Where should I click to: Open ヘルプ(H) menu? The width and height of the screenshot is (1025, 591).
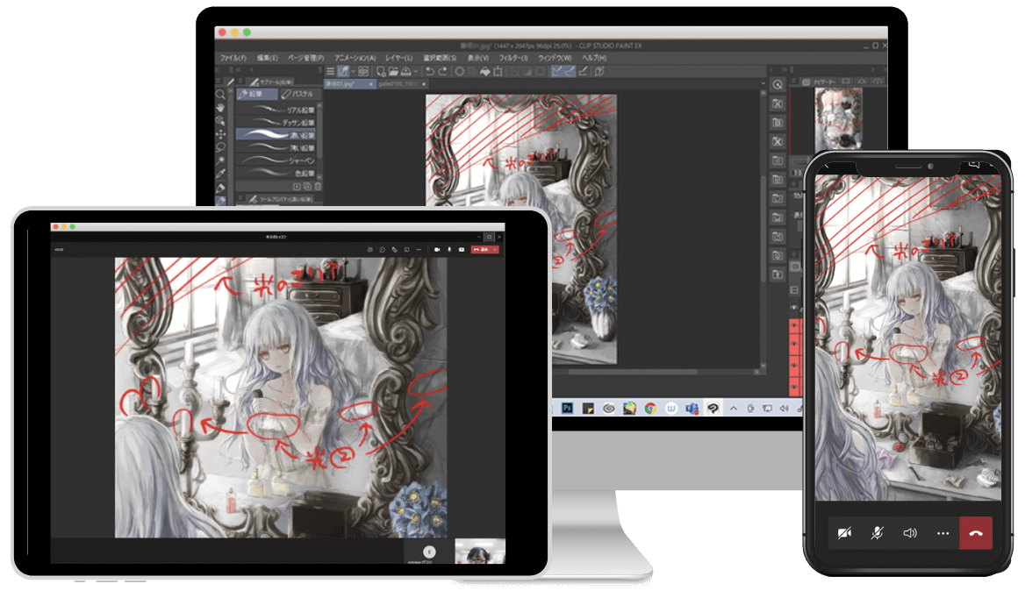tap(593, 58)
